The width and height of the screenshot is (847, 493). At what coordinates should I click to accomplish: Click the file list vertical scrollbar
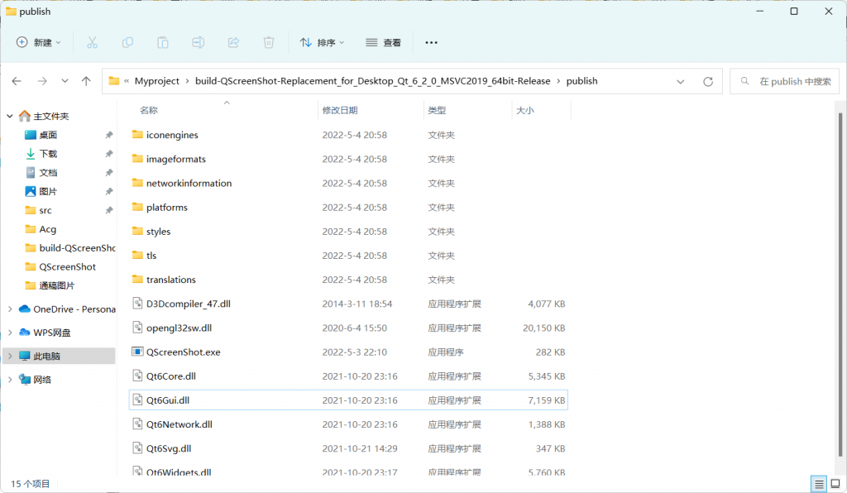[x=840, y=286]
